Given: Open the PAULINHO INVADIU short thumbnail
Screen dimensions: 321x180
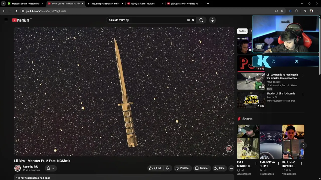Looking at the screenshot, I should [x=293, y=142].
